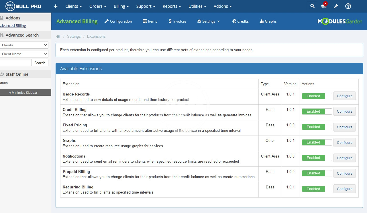Open the Invoices tab
The width and height of the screenshot is (367, 213).
pyautogui.click(x=177, y=21)
